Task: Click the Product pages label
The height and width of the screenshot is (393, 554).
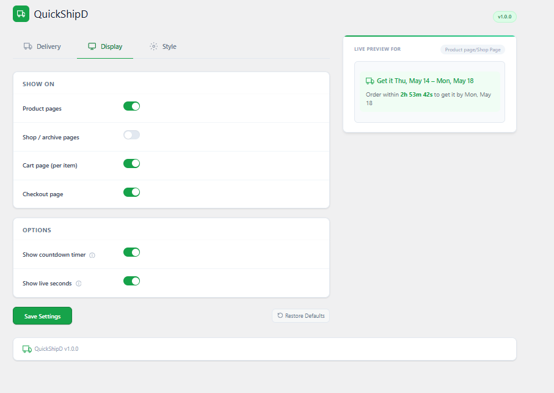Action: click(x=42, y=109)
